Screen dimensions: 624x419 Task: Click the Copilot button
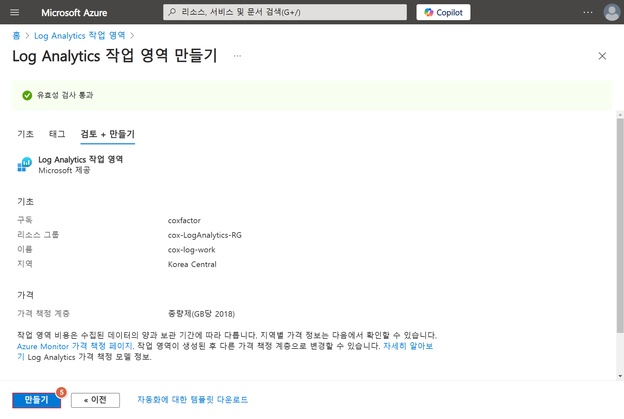pos(443,12)
